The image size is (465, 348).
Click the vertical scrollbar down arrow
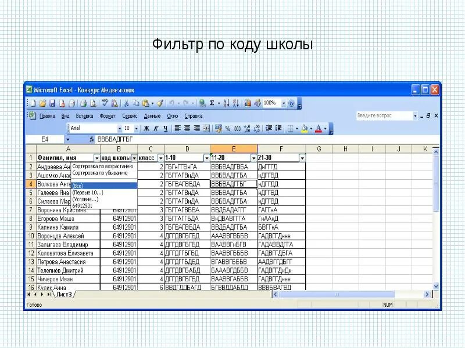pos(435,286)
